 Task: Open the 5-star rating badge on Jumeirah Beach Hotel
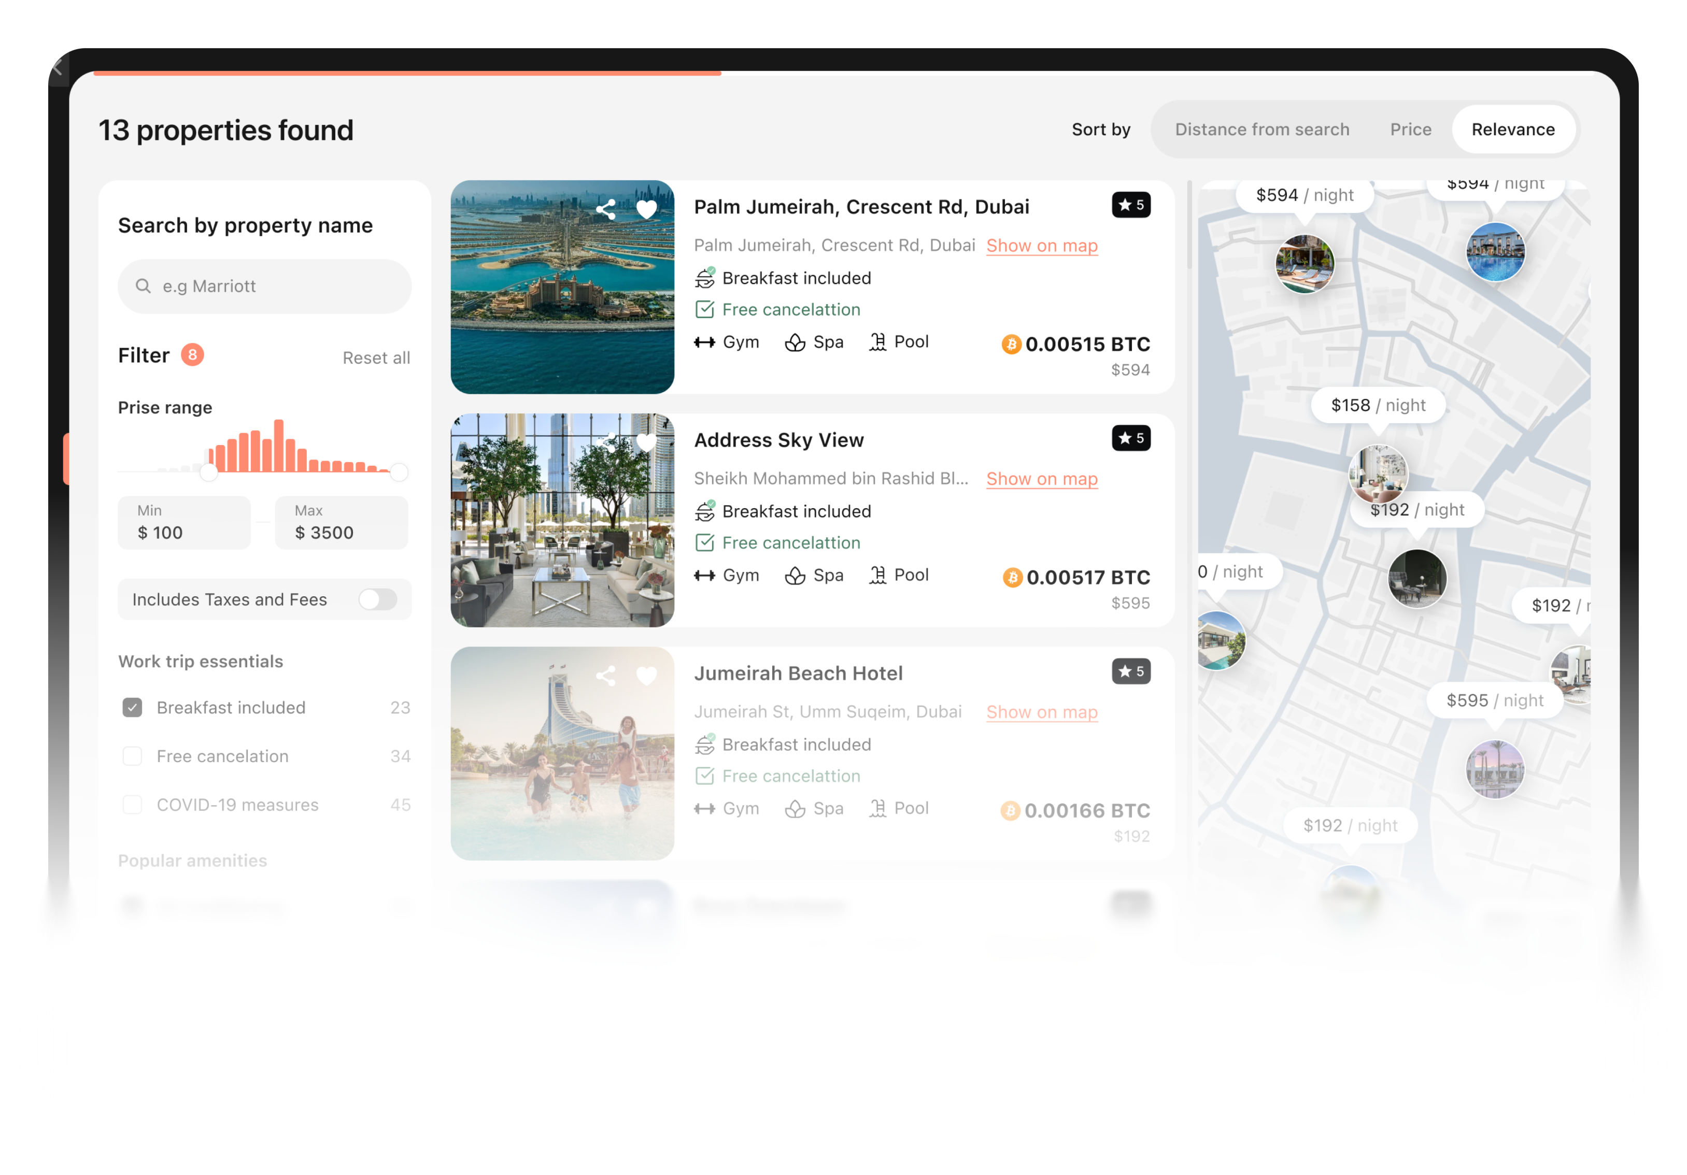click(1131, 671)
